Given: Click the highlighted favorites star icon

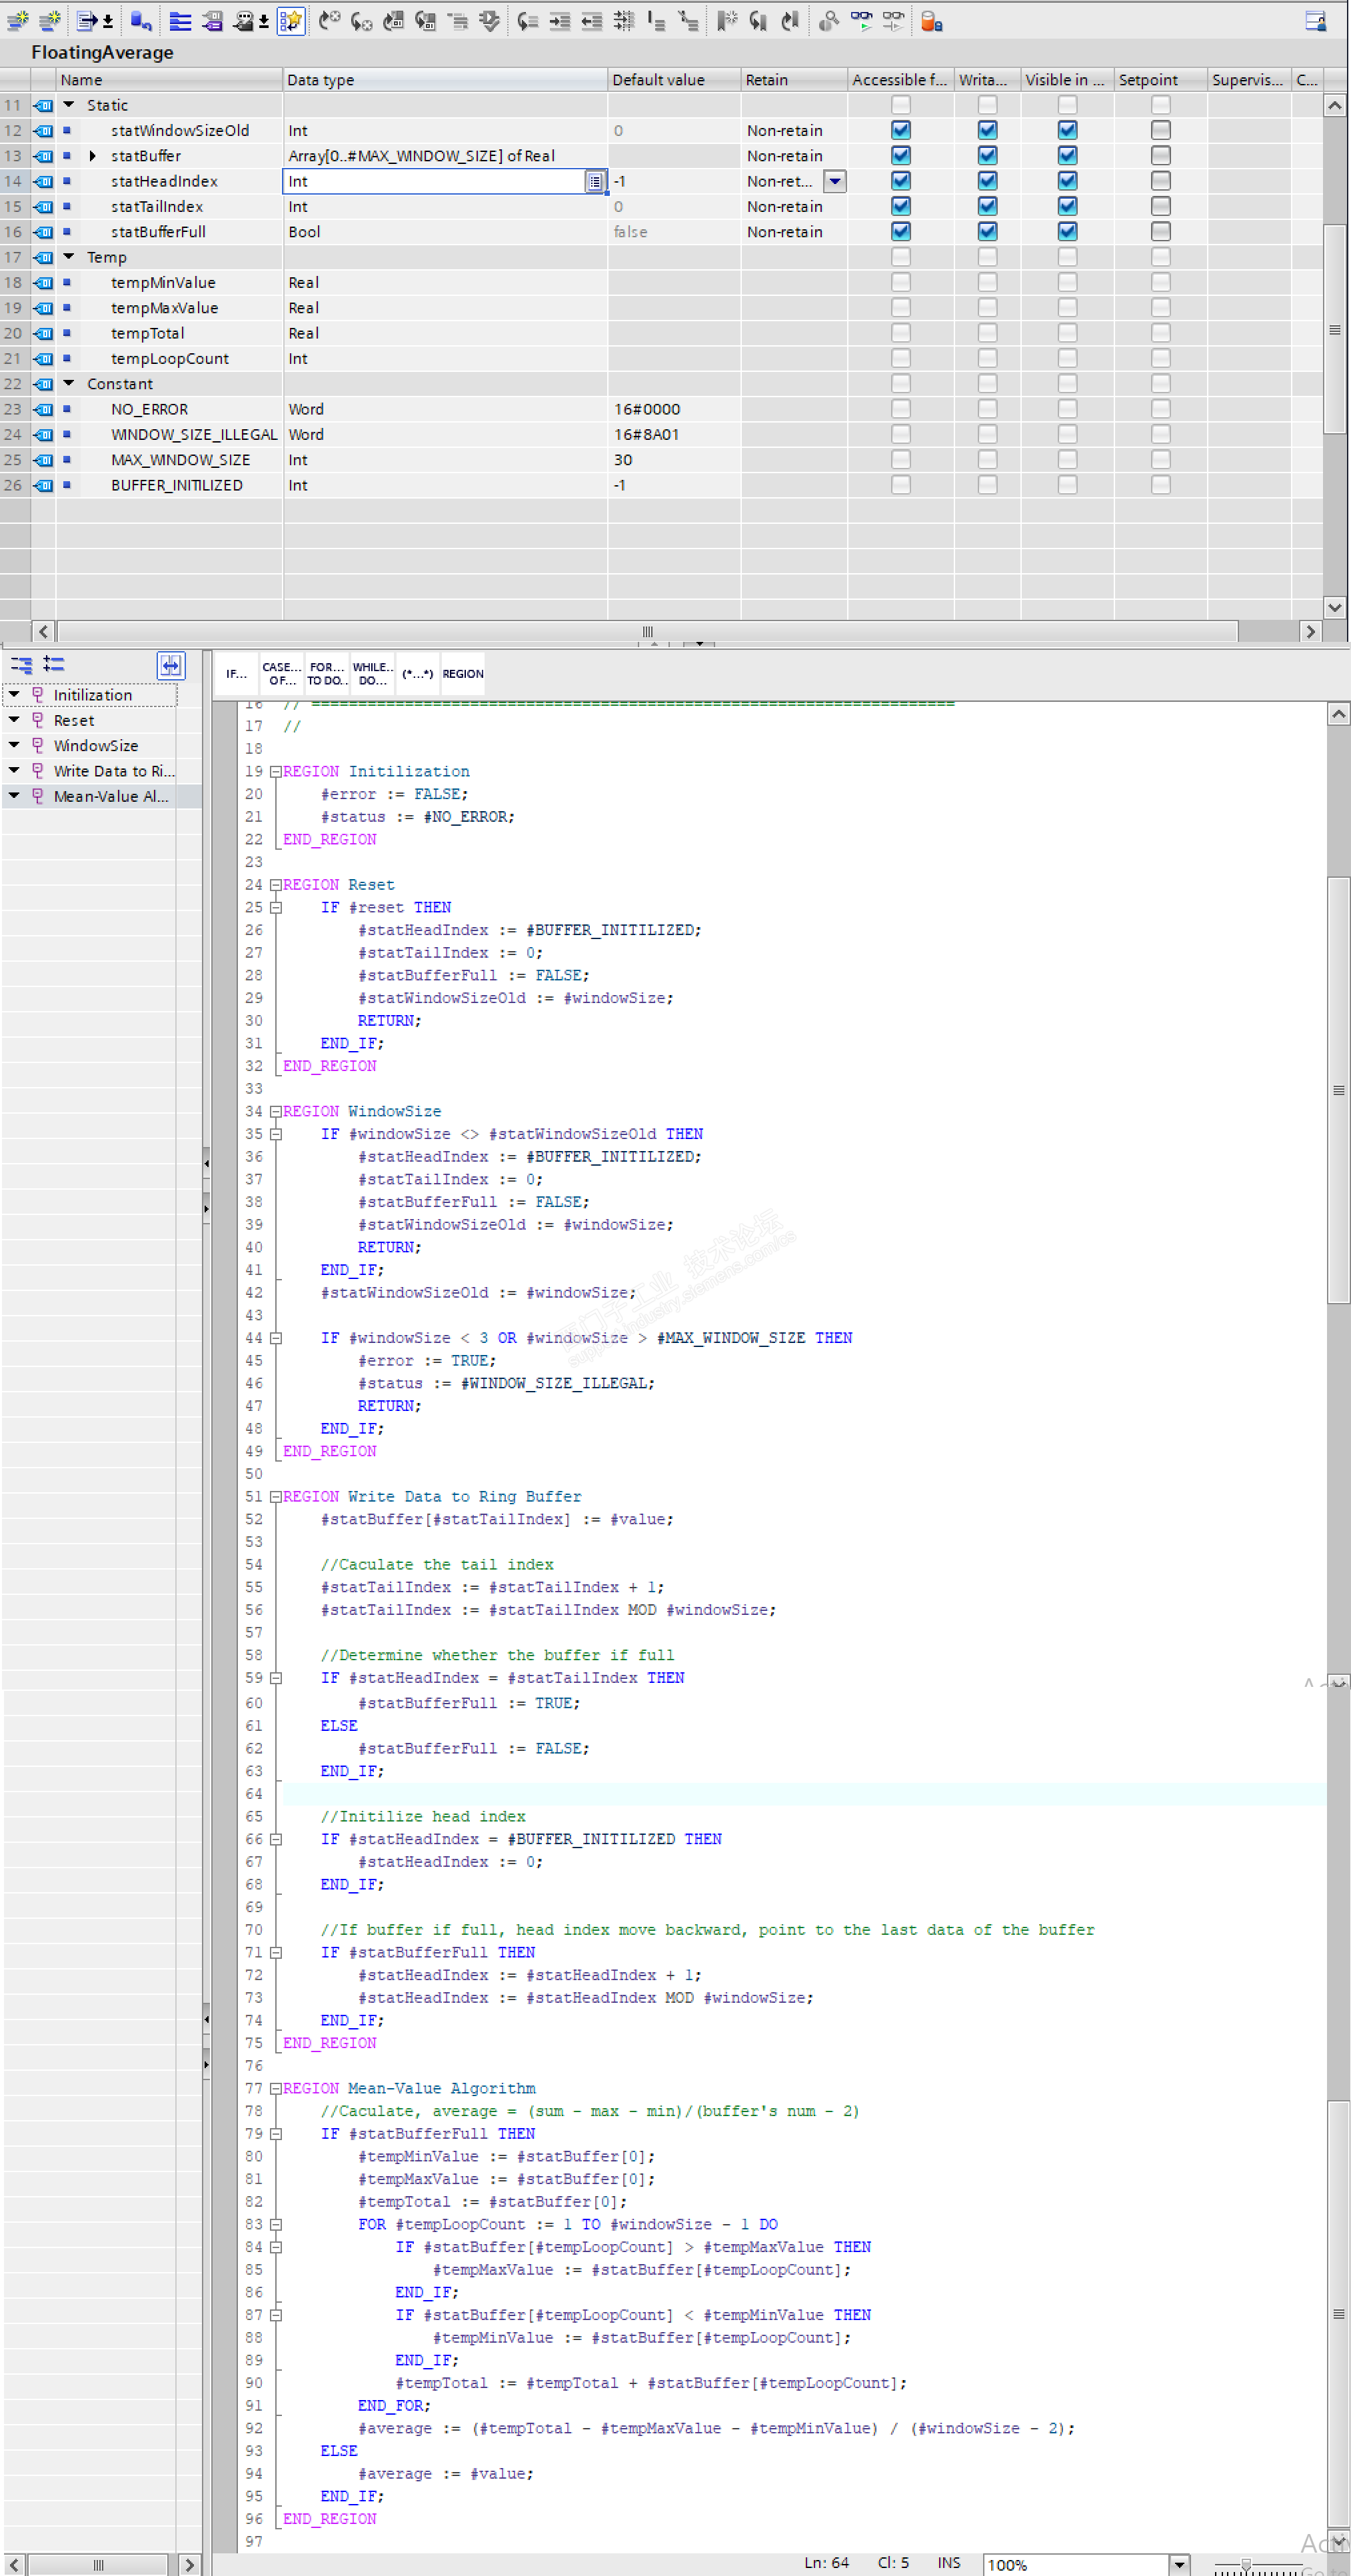Looking at the screenshot, I should [291, 21].
